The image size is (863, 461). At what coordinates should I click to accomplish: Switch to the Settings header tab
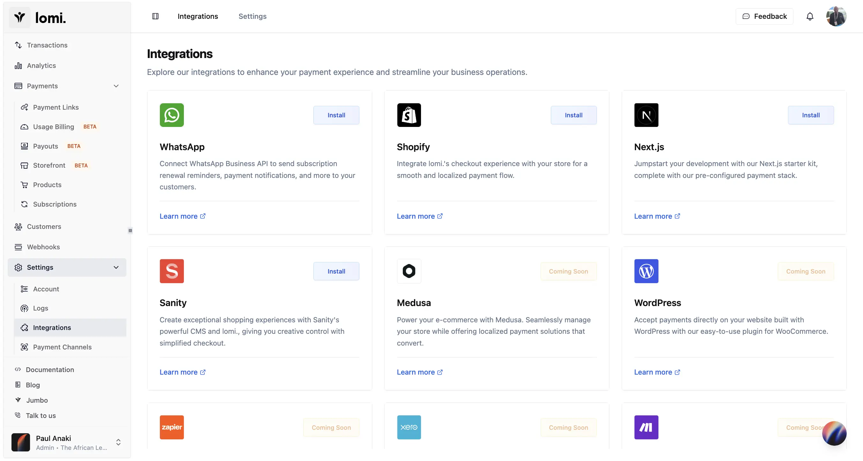[252, 16]
